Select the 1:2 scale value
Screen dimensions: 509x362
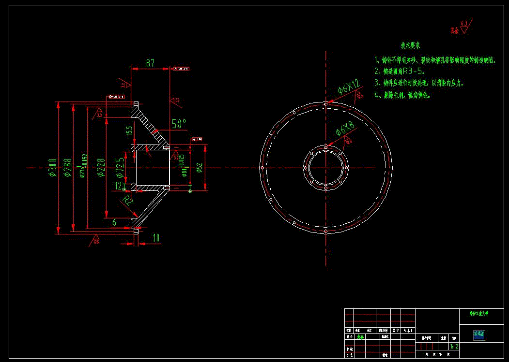coord(454,347)
